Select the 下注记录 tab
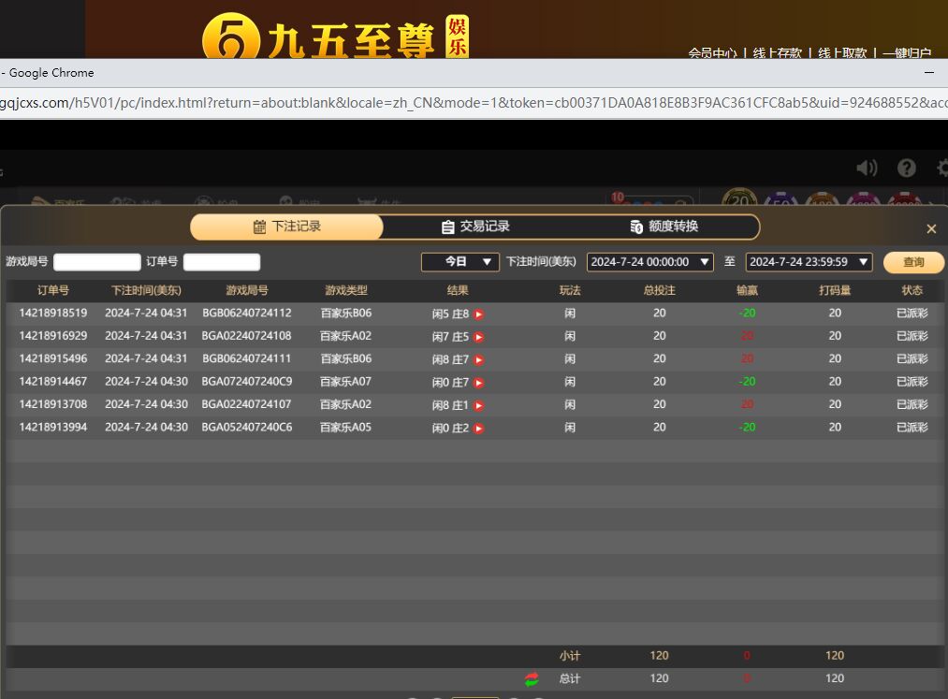This screenshot has width=948, height=699. coord(286,226)
